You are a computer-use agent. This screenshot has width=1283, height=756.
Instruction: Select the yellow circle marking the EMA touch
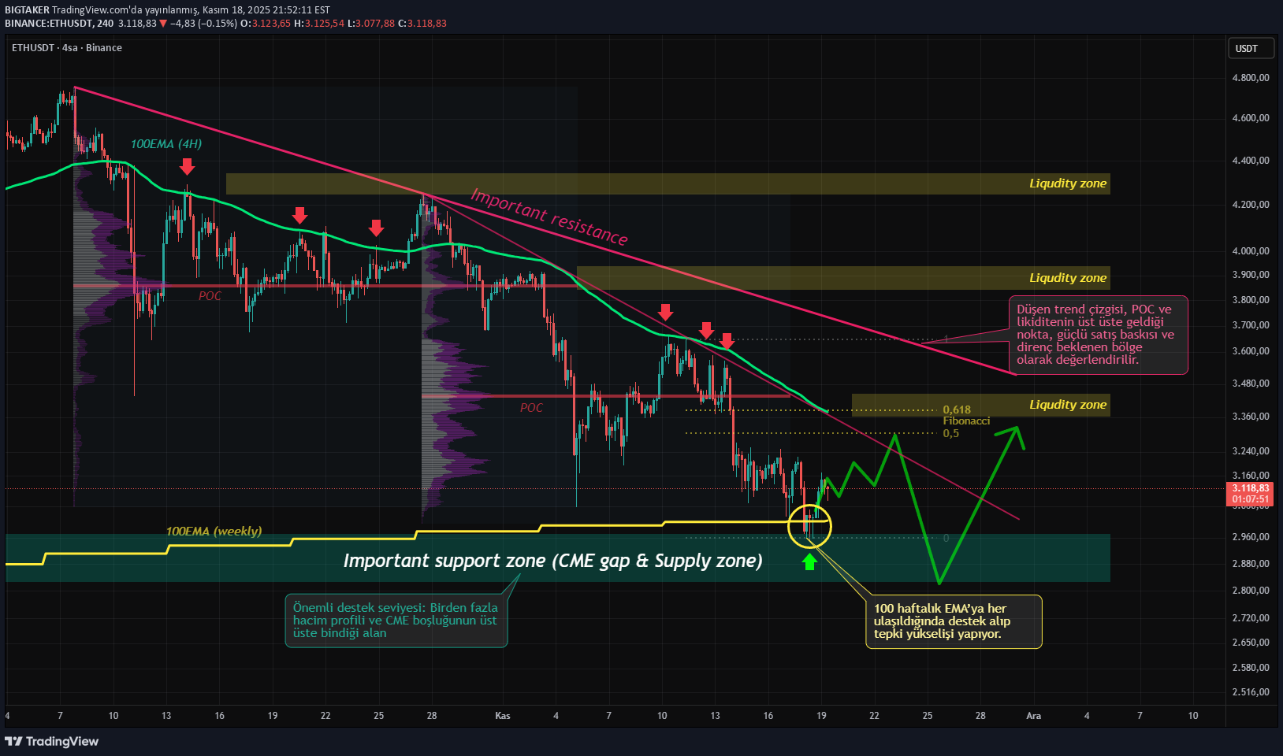coord(810,527)
